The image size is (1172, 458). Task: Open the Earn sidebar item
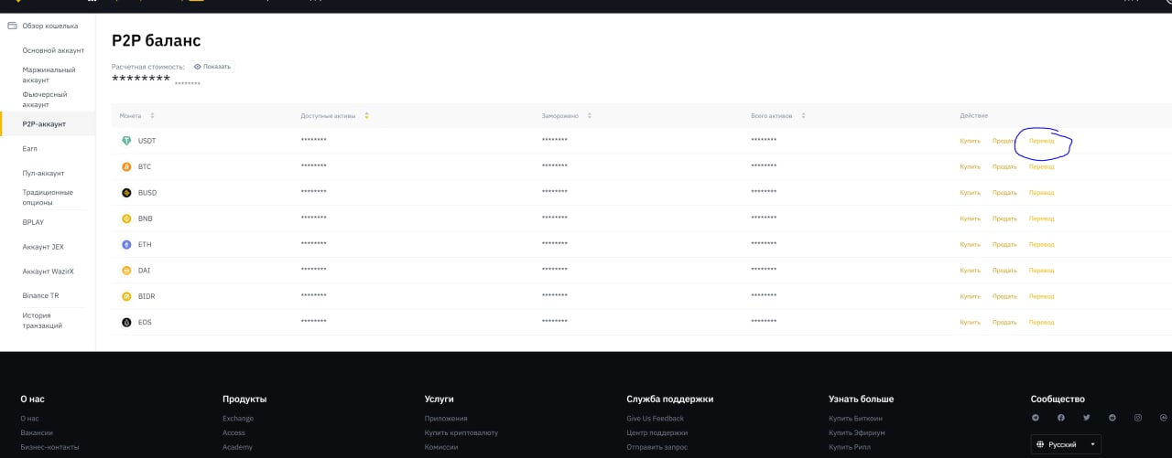coord(29,148)
